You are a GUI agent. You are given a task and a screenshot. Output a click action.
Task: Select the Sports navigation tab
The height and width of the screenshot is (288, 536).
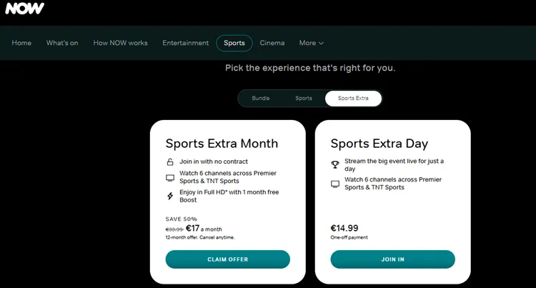tap(234, 43)
